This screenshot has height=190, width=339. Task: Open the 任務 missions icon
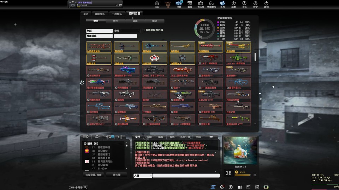(222, 4)
